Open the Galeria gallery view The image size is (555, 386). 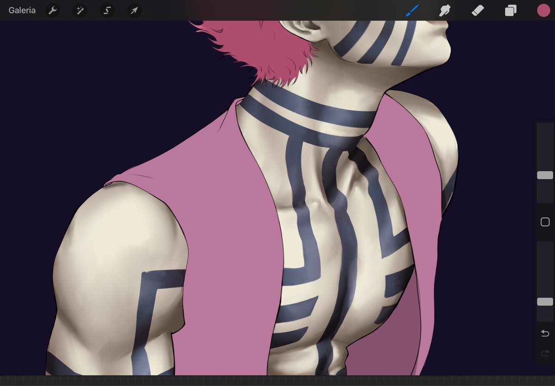(22, 10)
